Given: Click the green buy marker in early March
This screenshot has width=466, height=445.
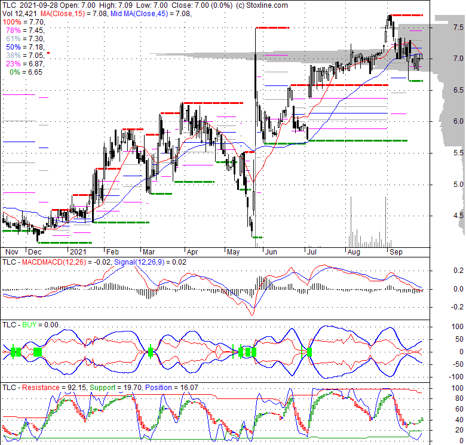Looking at the screenshot, I should [x=151, y=352].
